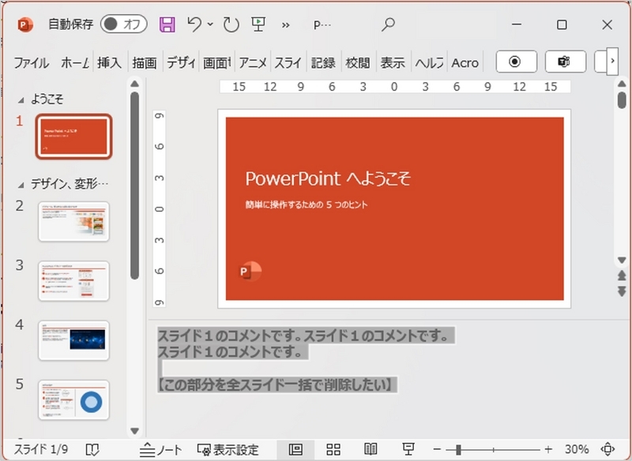This screenshot has width=632, height=461.
Task: Expand Quick Access Toolbar overflow chevrons
Action: (x=286, y=25)
